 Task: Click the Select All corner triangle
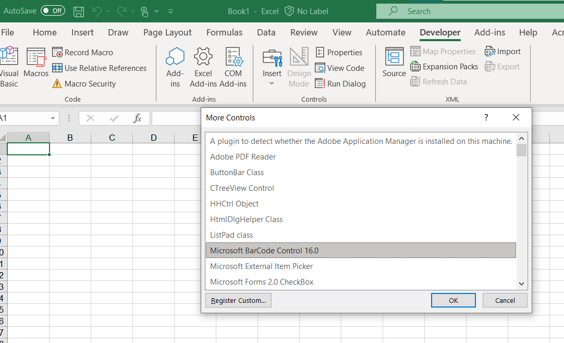pyautogui.click(x=3, y=138)
